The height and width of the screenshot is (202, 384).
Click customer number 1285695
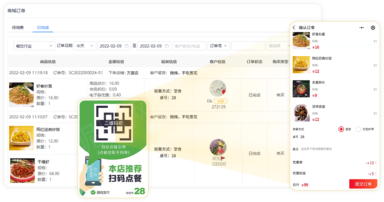pos(219,164)
